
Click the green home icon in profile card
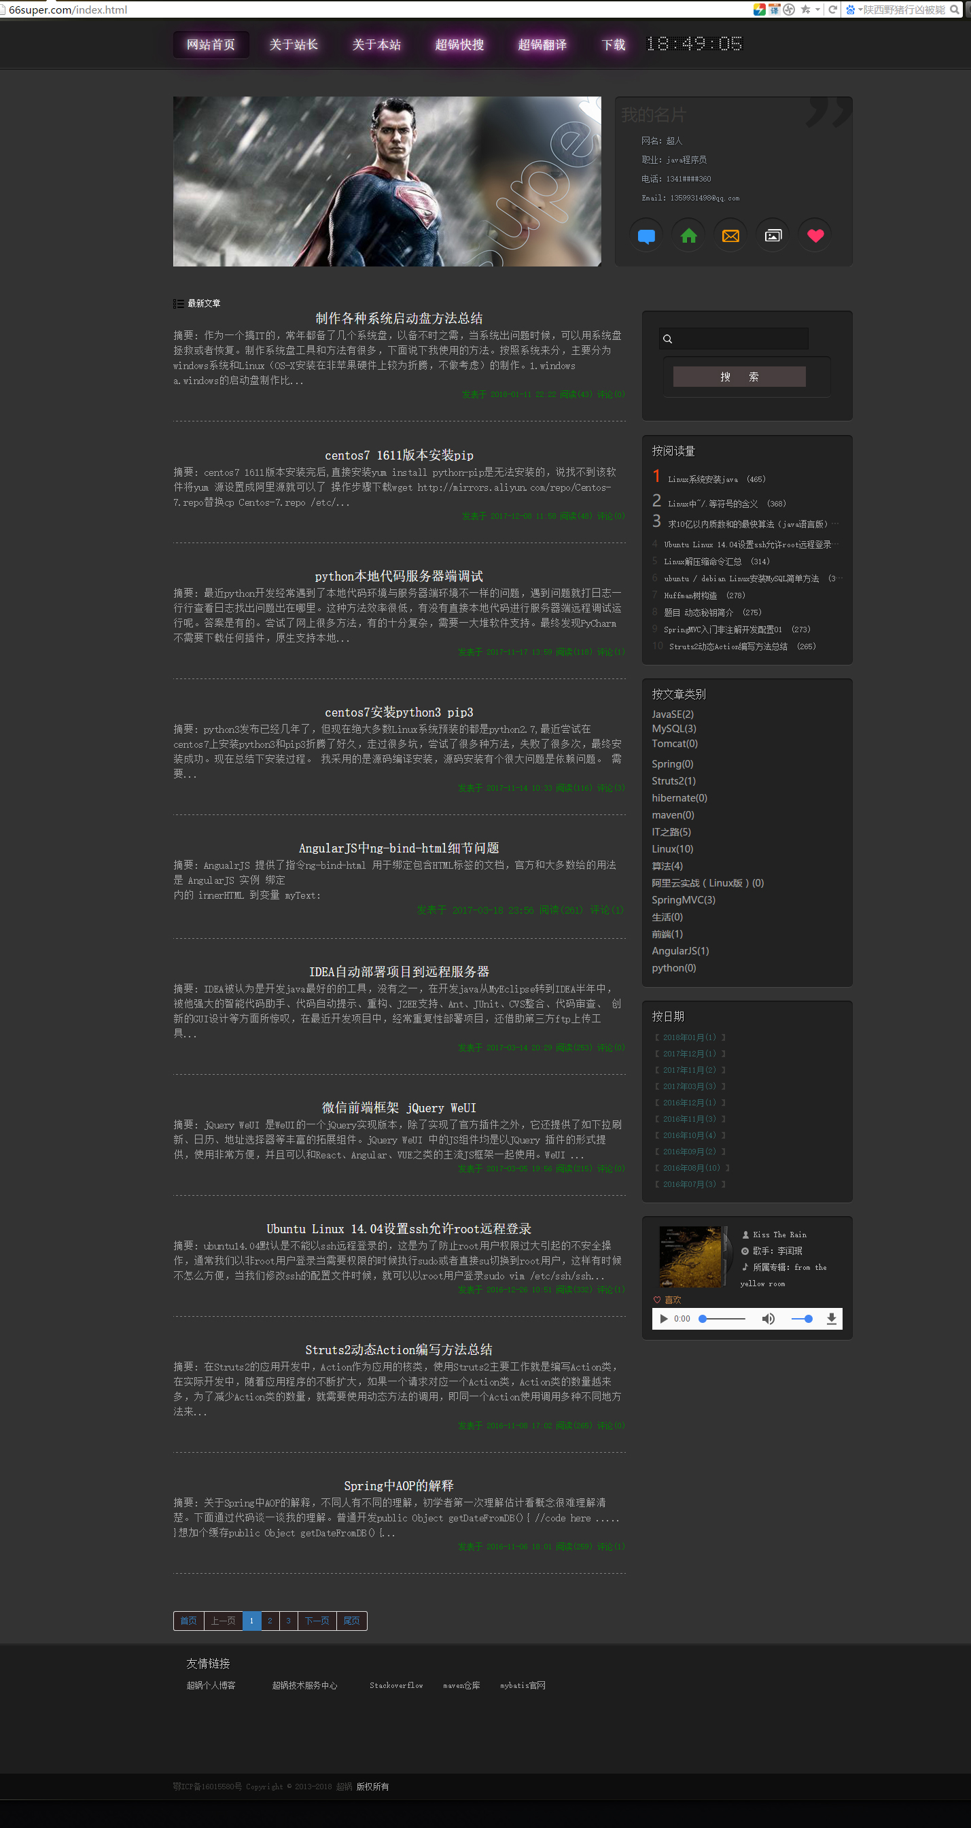coord(688,236)
